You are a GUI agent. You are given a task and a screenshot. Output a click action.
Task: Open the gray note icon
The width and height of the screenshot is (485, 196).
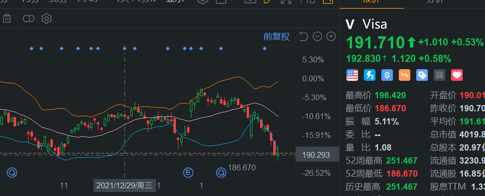tap(439, 75)
